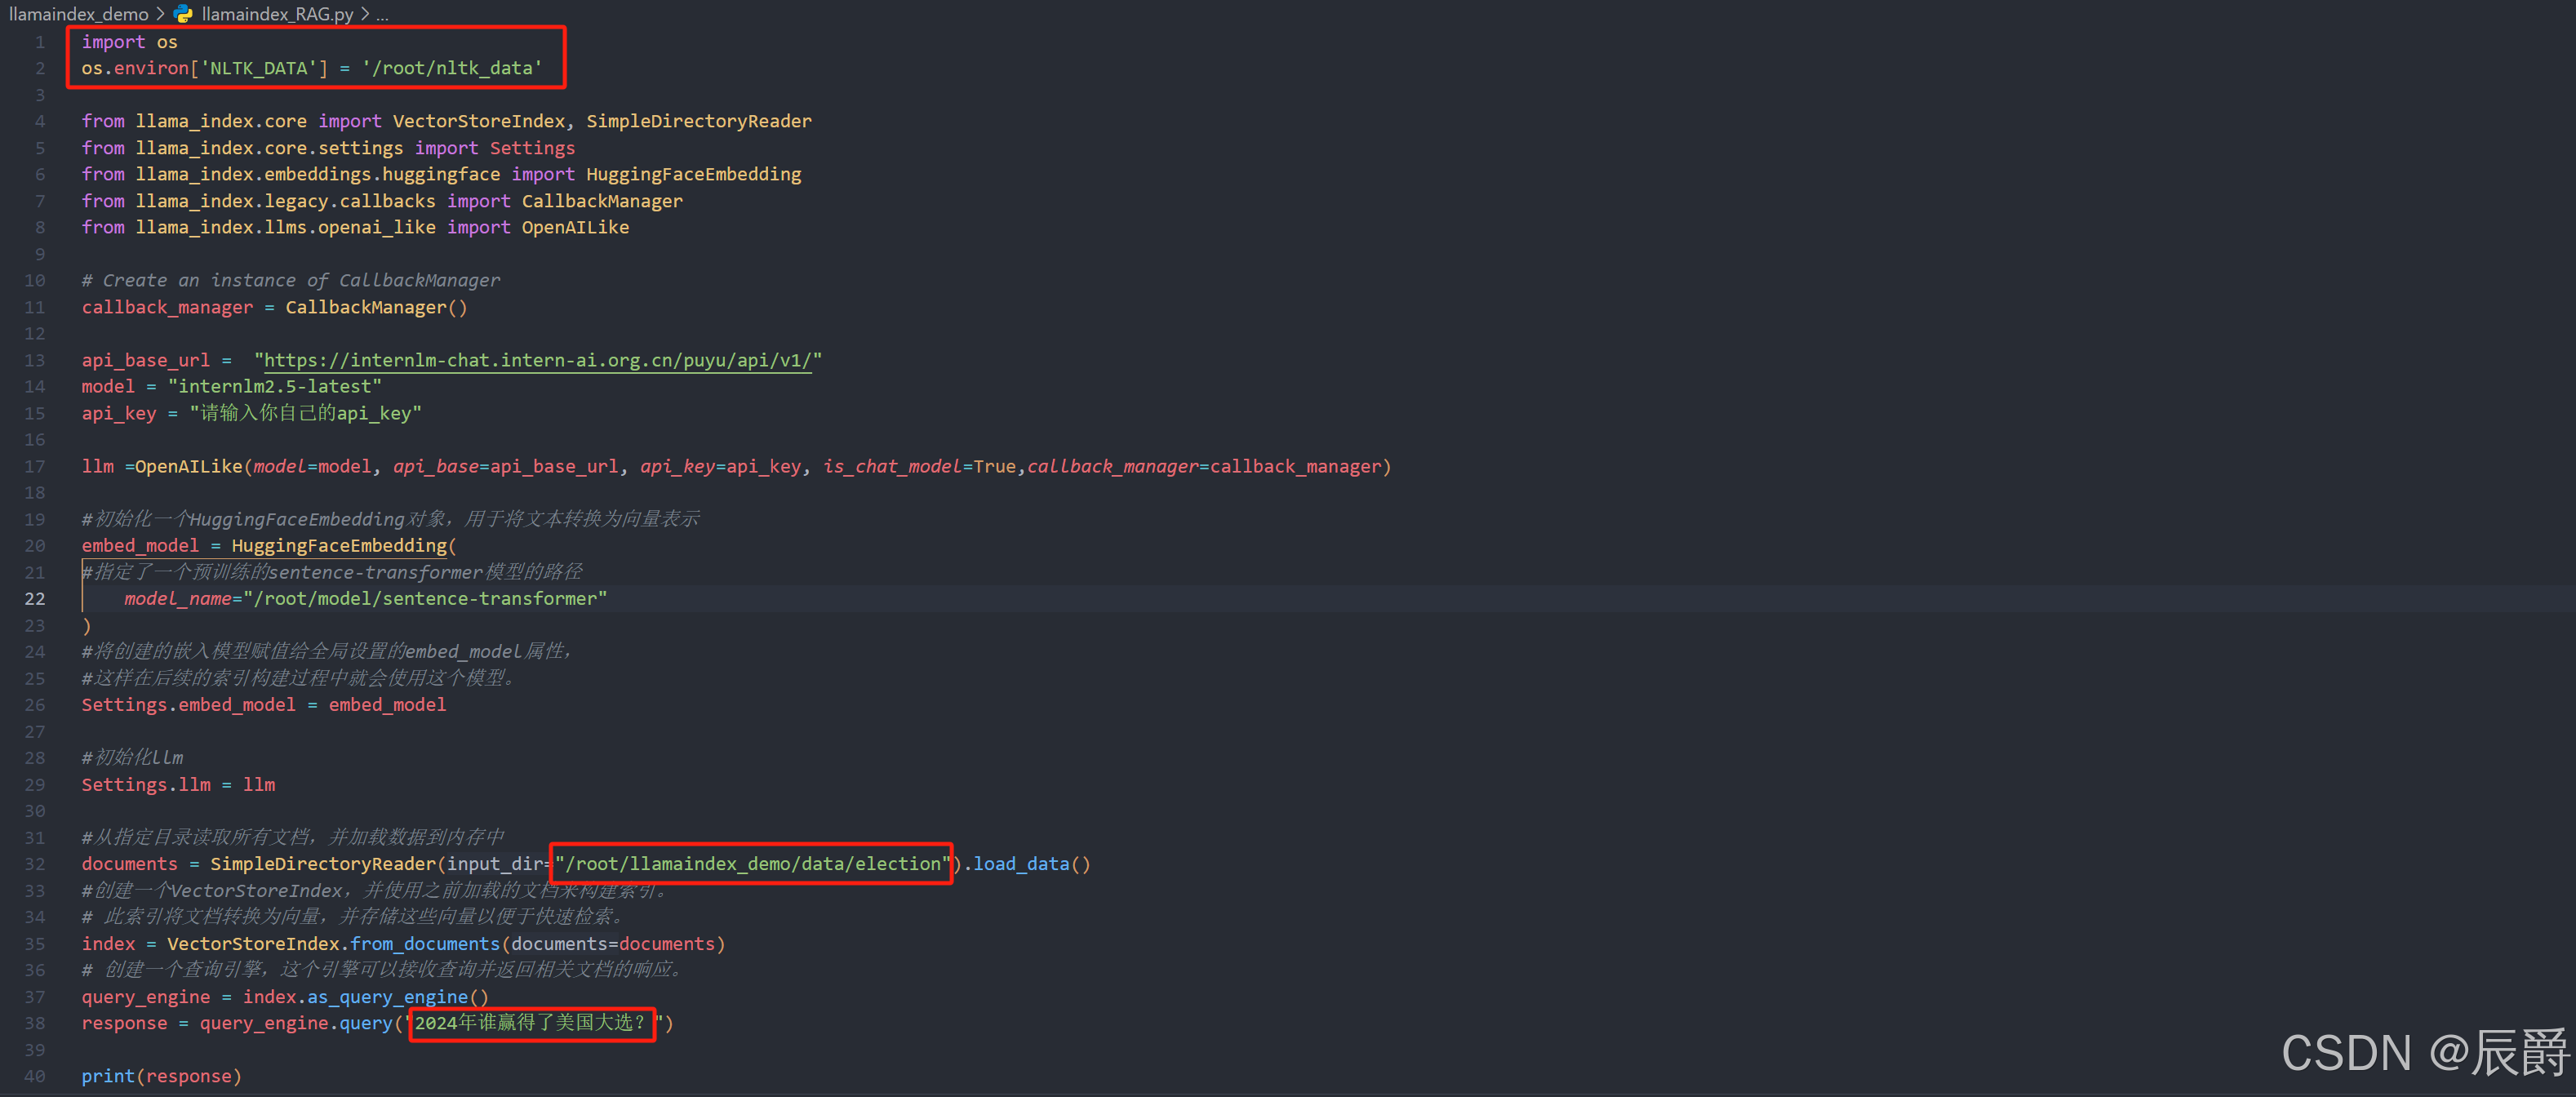Open the llamaindex_demo breadcrumb item

pyautogui.click(x=78, y=14)
